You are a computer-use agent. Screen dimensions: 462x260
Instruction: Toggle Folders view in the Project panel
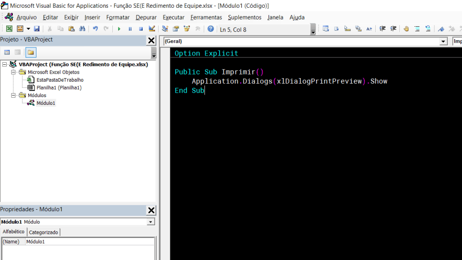point(31,52)
